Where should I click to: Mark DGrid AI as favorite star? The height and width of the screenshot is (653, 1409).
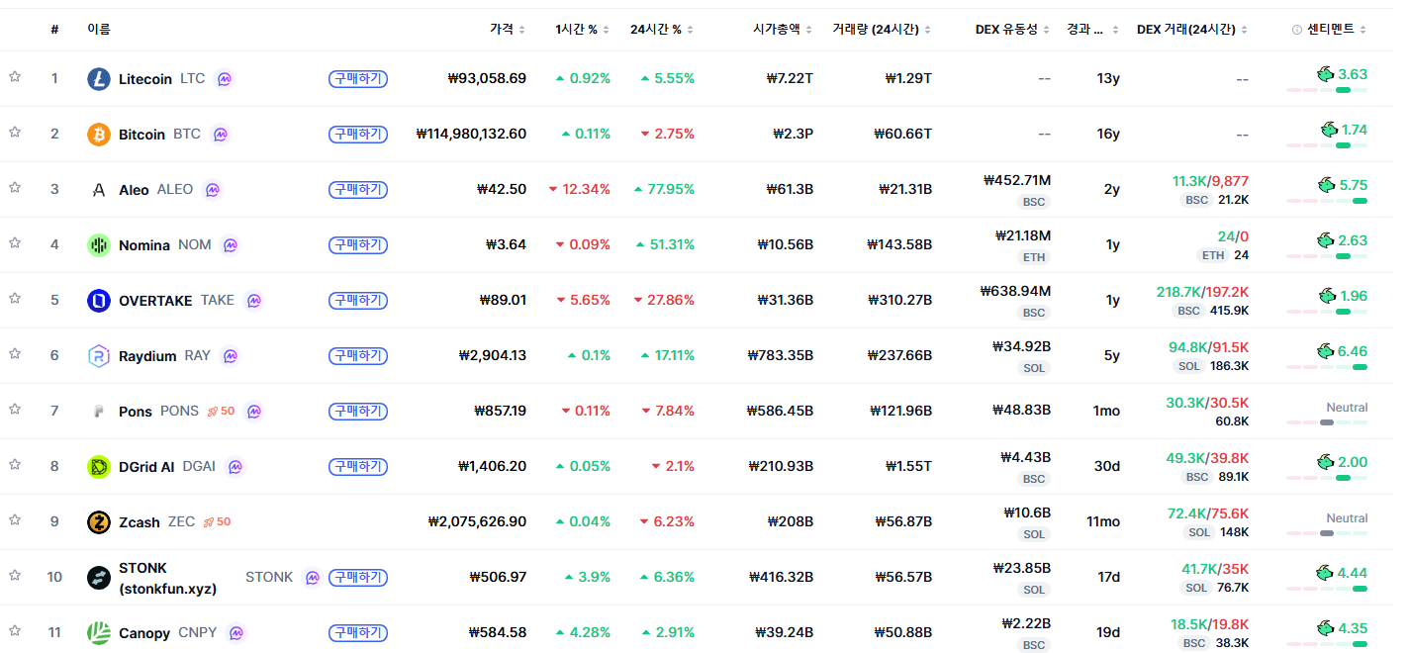click(x=15, y=465)
